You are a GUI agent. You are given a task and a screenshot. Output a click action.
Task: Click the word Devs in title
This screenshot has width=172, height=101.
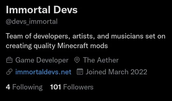click(66, 10)
